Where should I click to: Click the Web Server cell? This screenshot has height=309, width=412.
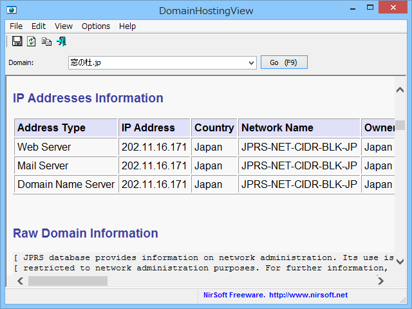click(x=66, y=147)
